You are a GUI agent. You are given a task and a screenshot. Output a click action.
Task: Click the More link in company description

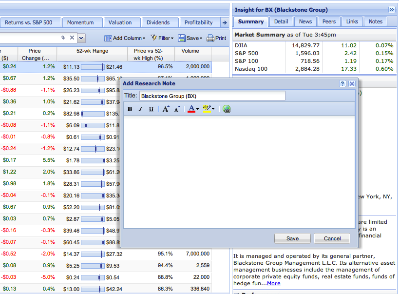point(273,283)
